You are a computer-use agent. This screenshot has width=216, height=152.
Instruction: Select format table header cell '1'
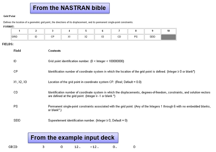19,31
